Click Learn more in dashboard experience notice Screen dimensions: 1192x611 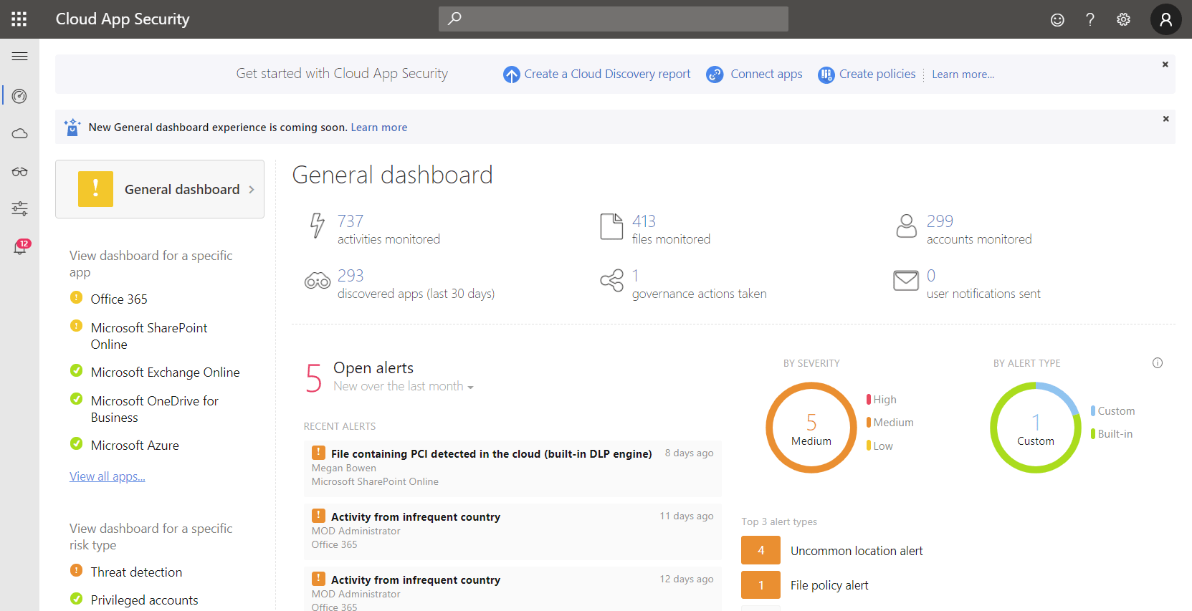379,128
